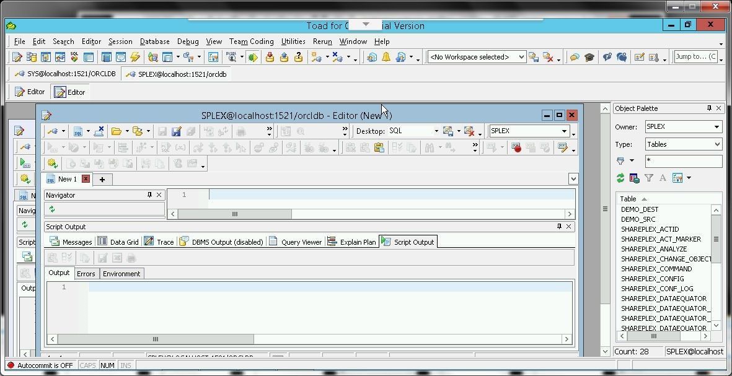Image resolution: width=732 pixels, height=376 pixels.
Task: Open the Team Coding menu
Action: pyautogui.click(x=251, y=42)
